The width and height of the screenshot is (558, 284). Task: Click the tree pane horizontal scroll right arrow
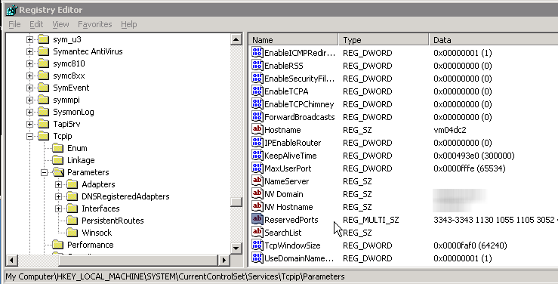tap(224, 260)
